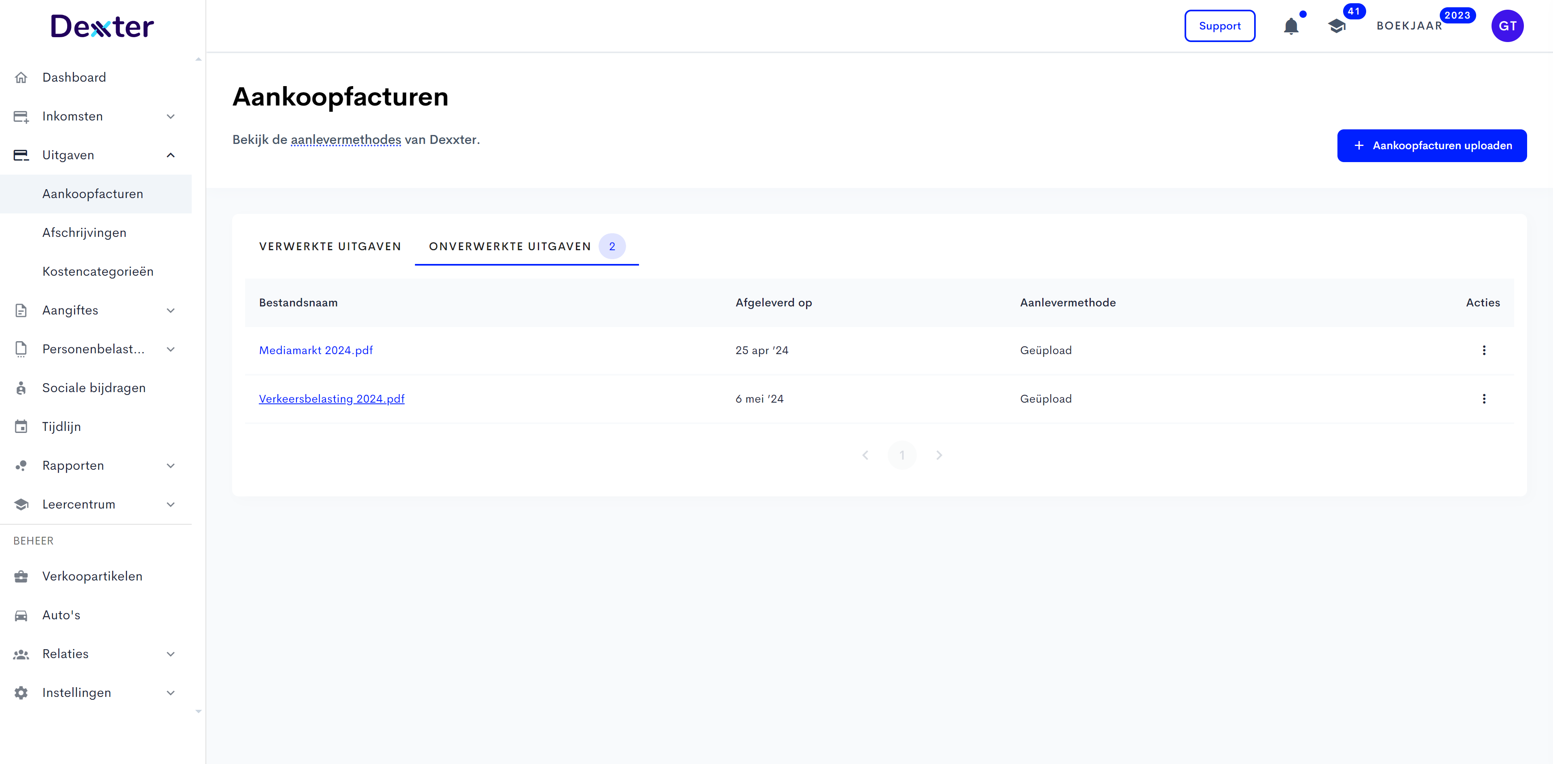Expand the Relaties menu chevron

171,654
